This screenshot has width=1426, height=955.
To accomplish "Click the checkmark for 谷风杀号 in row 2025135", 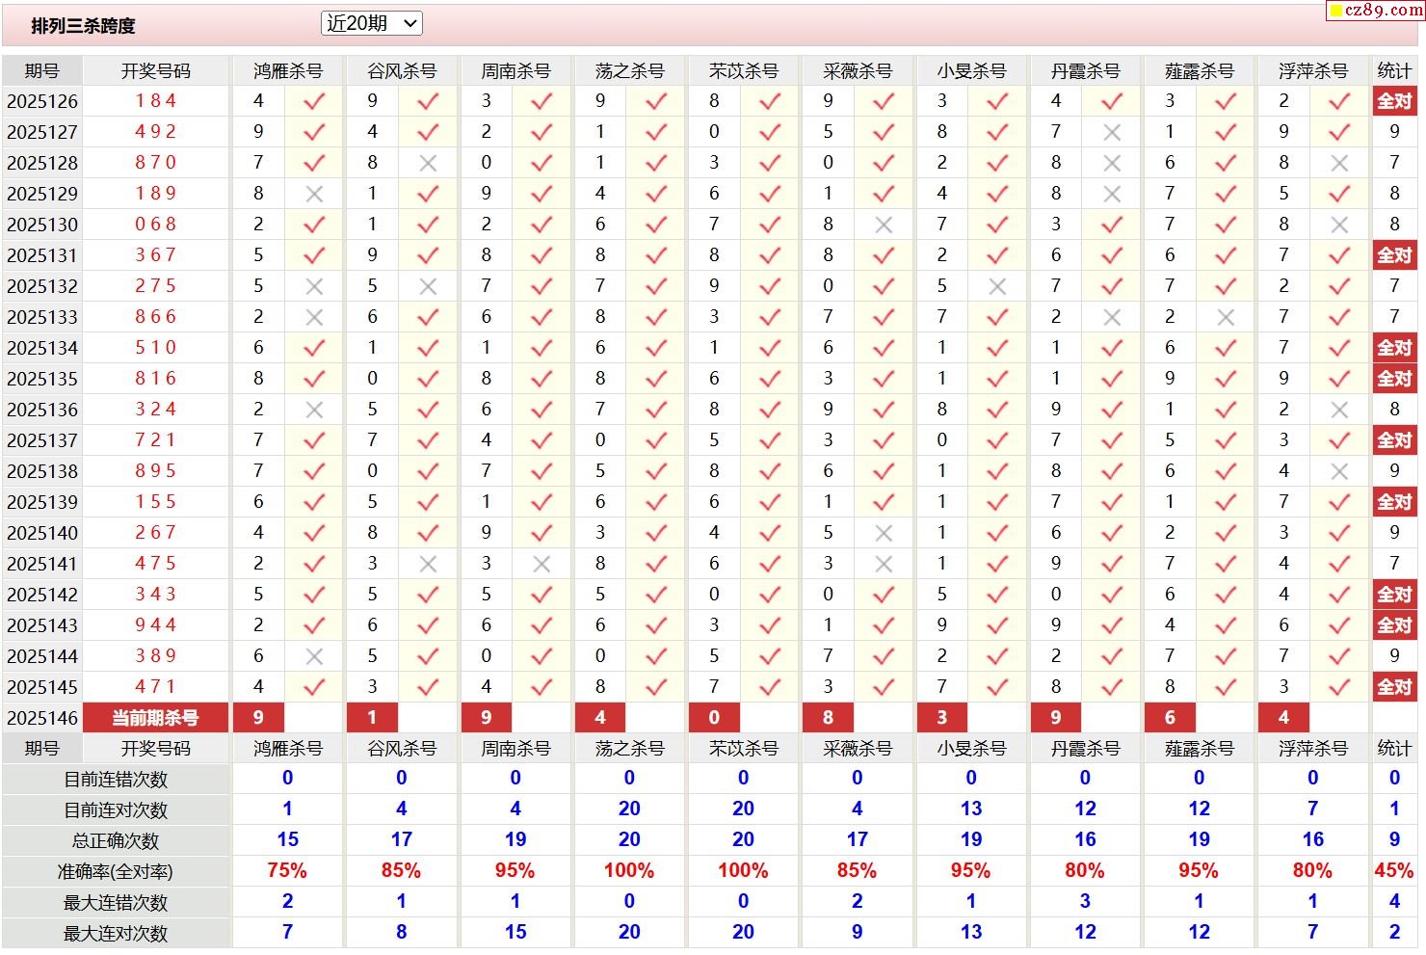I will [428, 379].
